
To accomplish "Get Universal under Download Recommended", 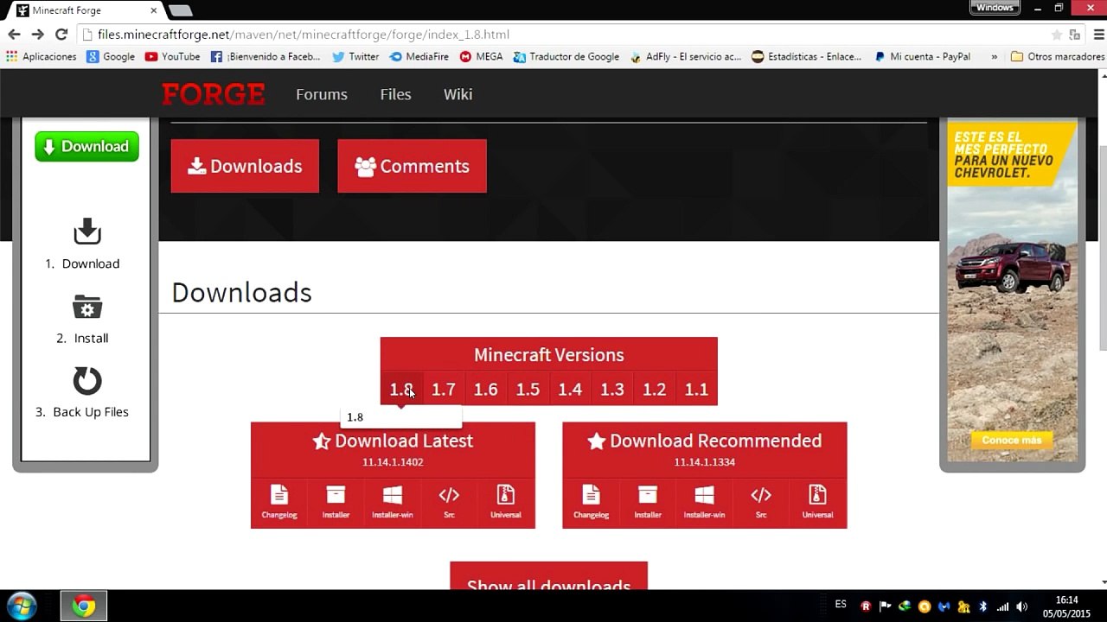I will coord(817,502).
